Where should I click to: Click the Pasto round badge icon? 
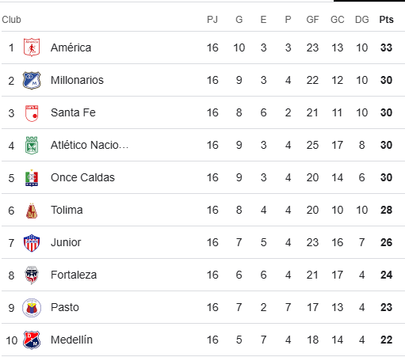coord(32,308)
